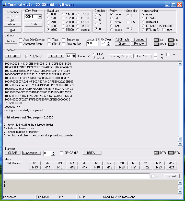The width and height of the screenshot is (185, 201).
Task: Increase the Rx Clear value
Action: (x=108, y=43)
